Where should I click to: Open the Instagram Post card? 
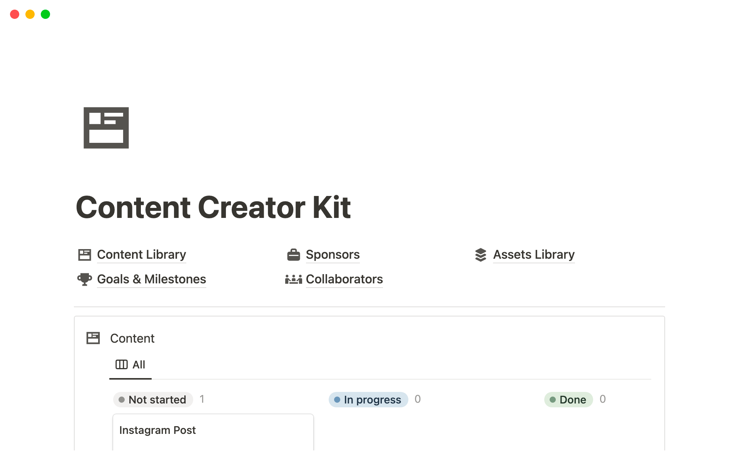[213, 431]
